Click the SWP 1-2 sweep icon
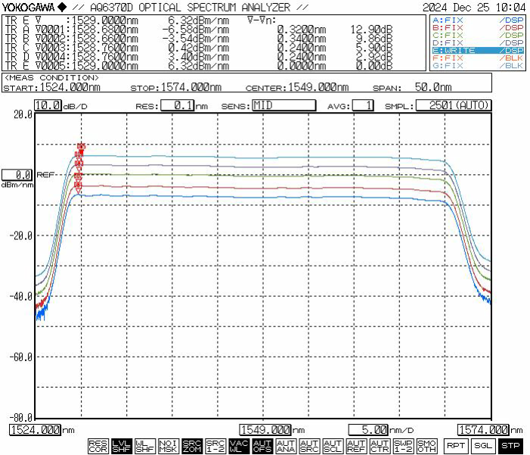 pos(403,446)
